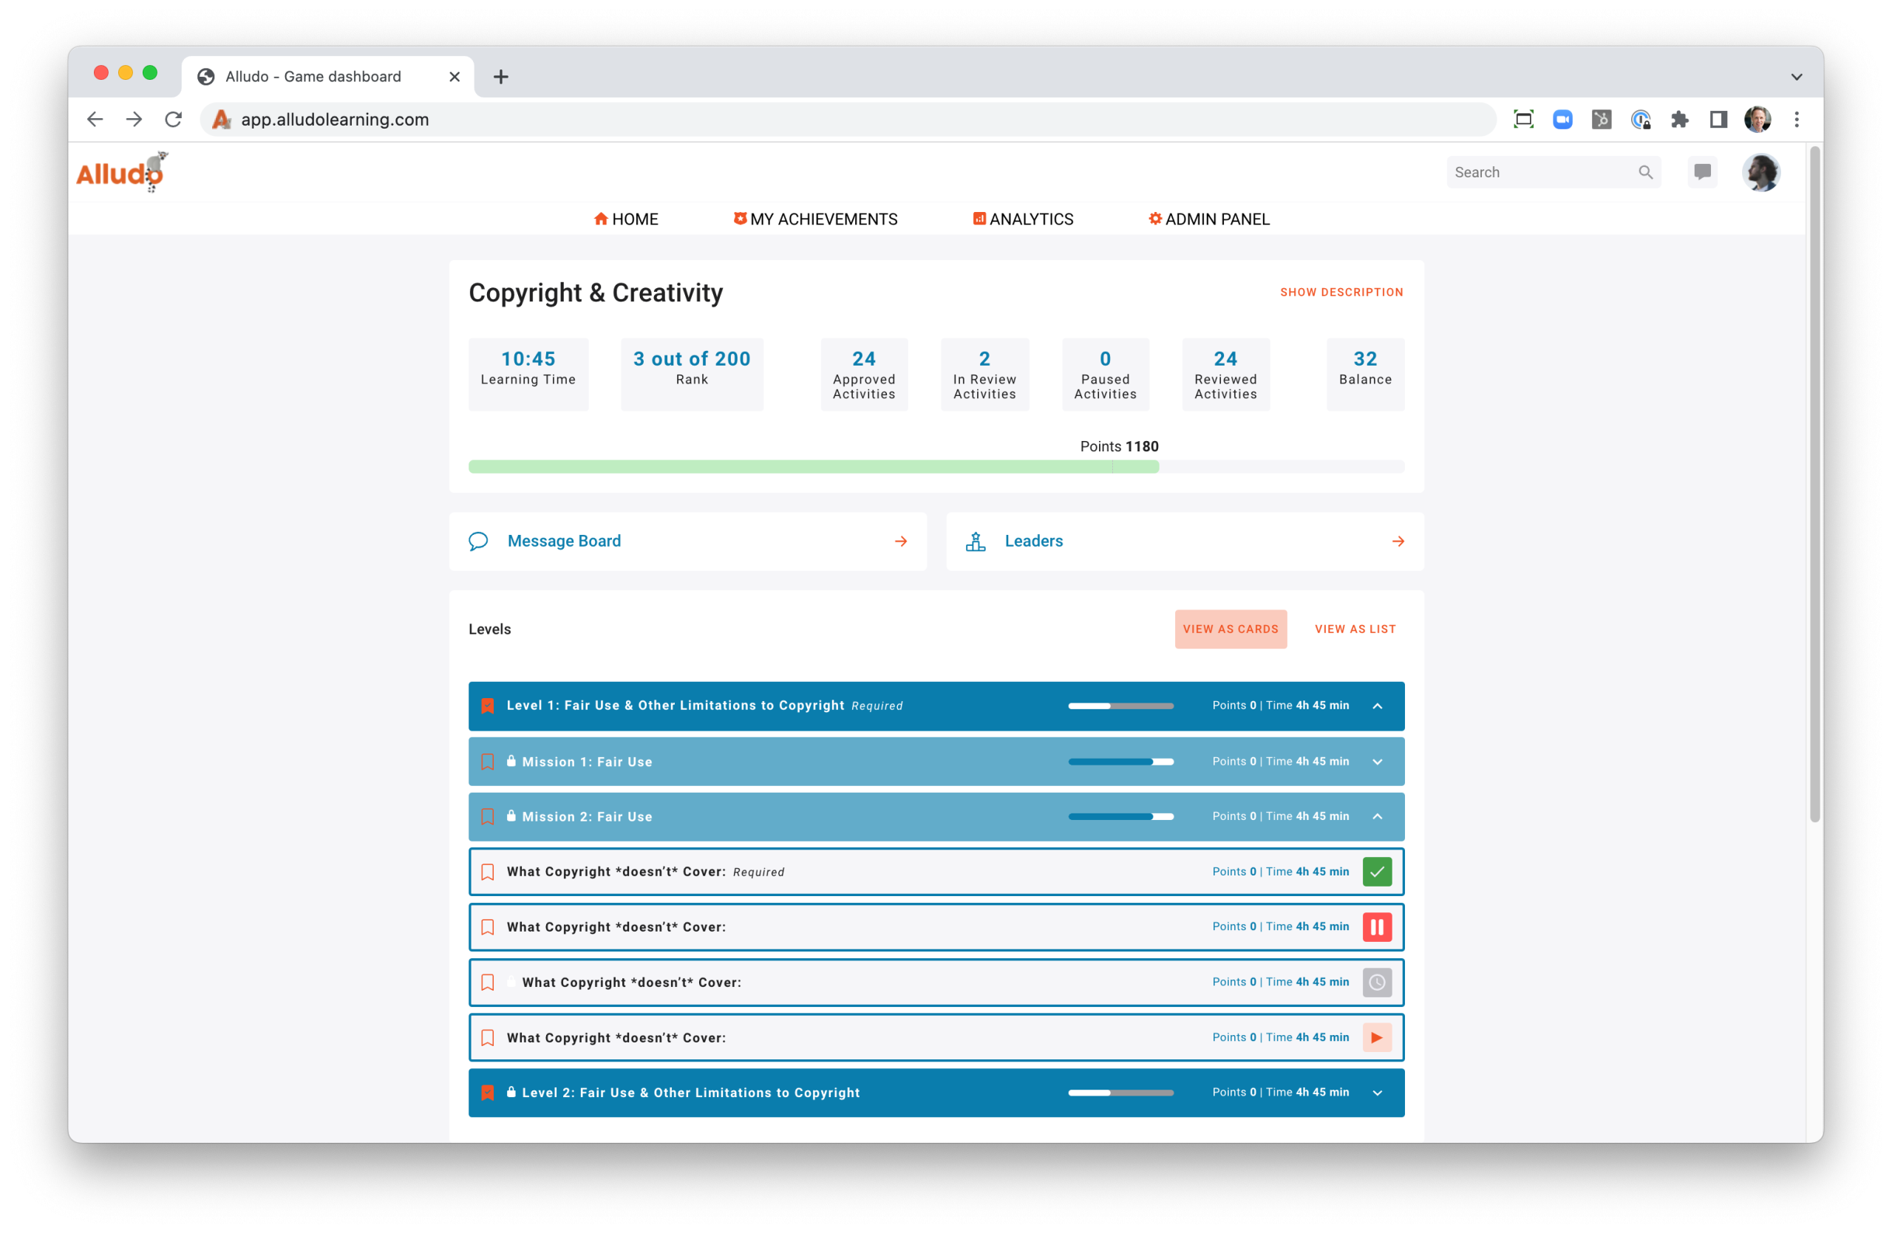The image size is (1892, 1233).
Task: Click the gray clock pending icon
Action: point(1377,982)
